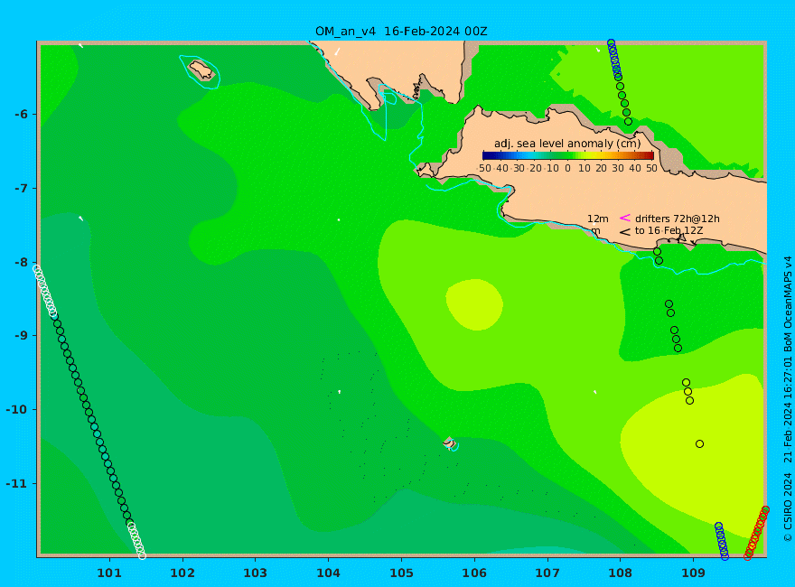The height and width of the screenshot is (587, 795).
Task: Click the 'to 16 Feb 12Z' legend text
Action: (669, 230)
